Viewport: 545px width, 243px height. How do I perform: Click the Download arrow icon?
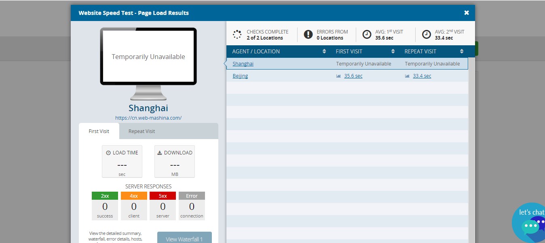(160, 153)
